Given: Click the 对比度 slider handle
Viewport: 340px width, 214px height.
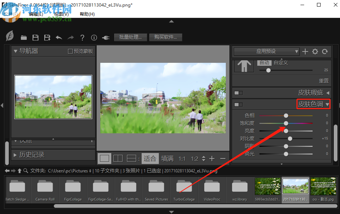Looking at the screenshot, I should (290, 138).
